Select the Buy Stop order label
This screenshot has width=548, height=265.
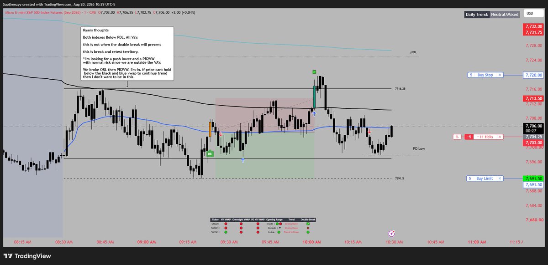(x=485, y=75)
